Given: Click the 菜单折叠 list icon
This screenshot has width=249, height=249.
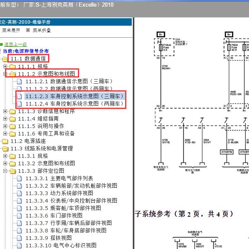Looking at the screenshot, I should tap(28, 30).
